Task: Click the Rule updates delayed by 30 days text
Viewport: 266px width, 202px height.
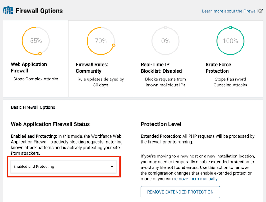Action: coord(101,82)
